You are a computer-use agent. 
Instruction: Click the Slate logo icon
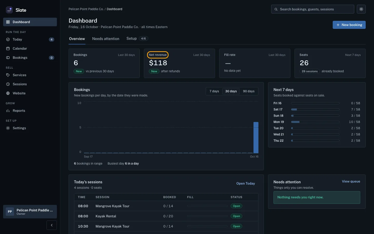pos(9,10)
